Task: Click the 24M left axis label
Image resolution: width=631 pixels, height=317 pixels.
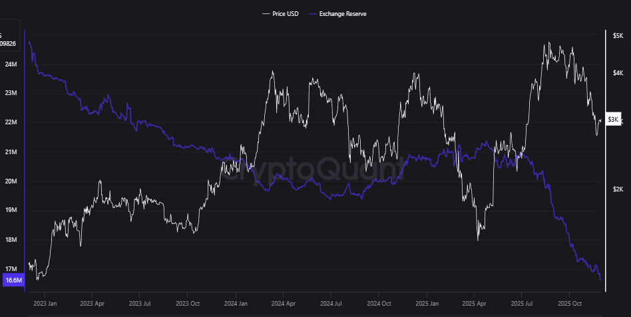Action: pos(11,64)
